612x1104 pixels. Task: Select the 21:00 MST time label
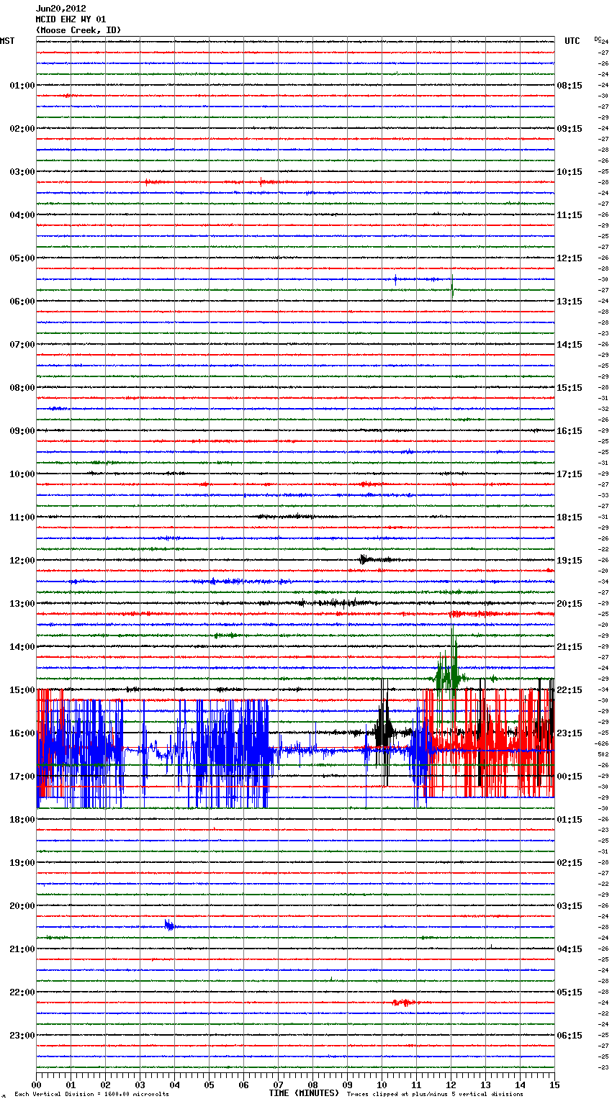[x=22, y=949]
